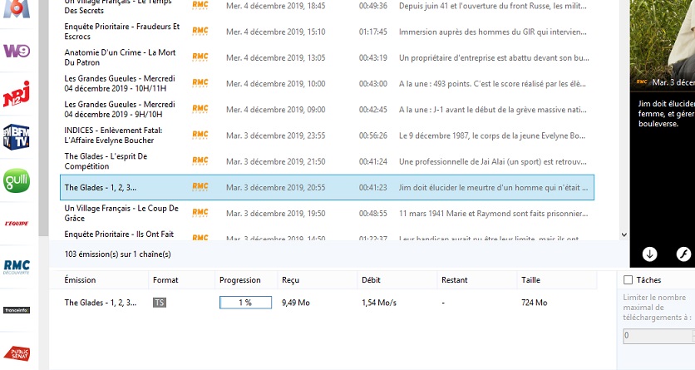Select the Public Sénat channel logo

tap(17, 353)
